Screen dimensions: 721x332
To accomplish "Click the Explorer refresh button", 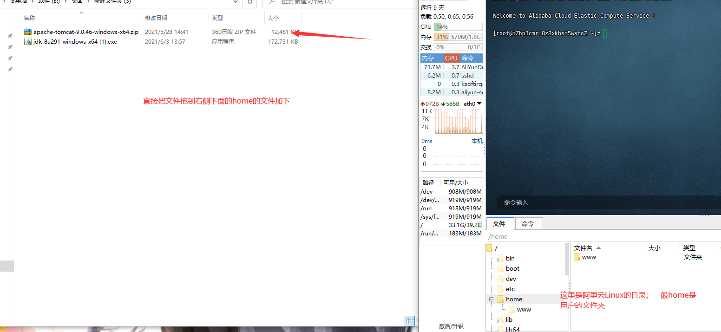I will click(249, 2).
